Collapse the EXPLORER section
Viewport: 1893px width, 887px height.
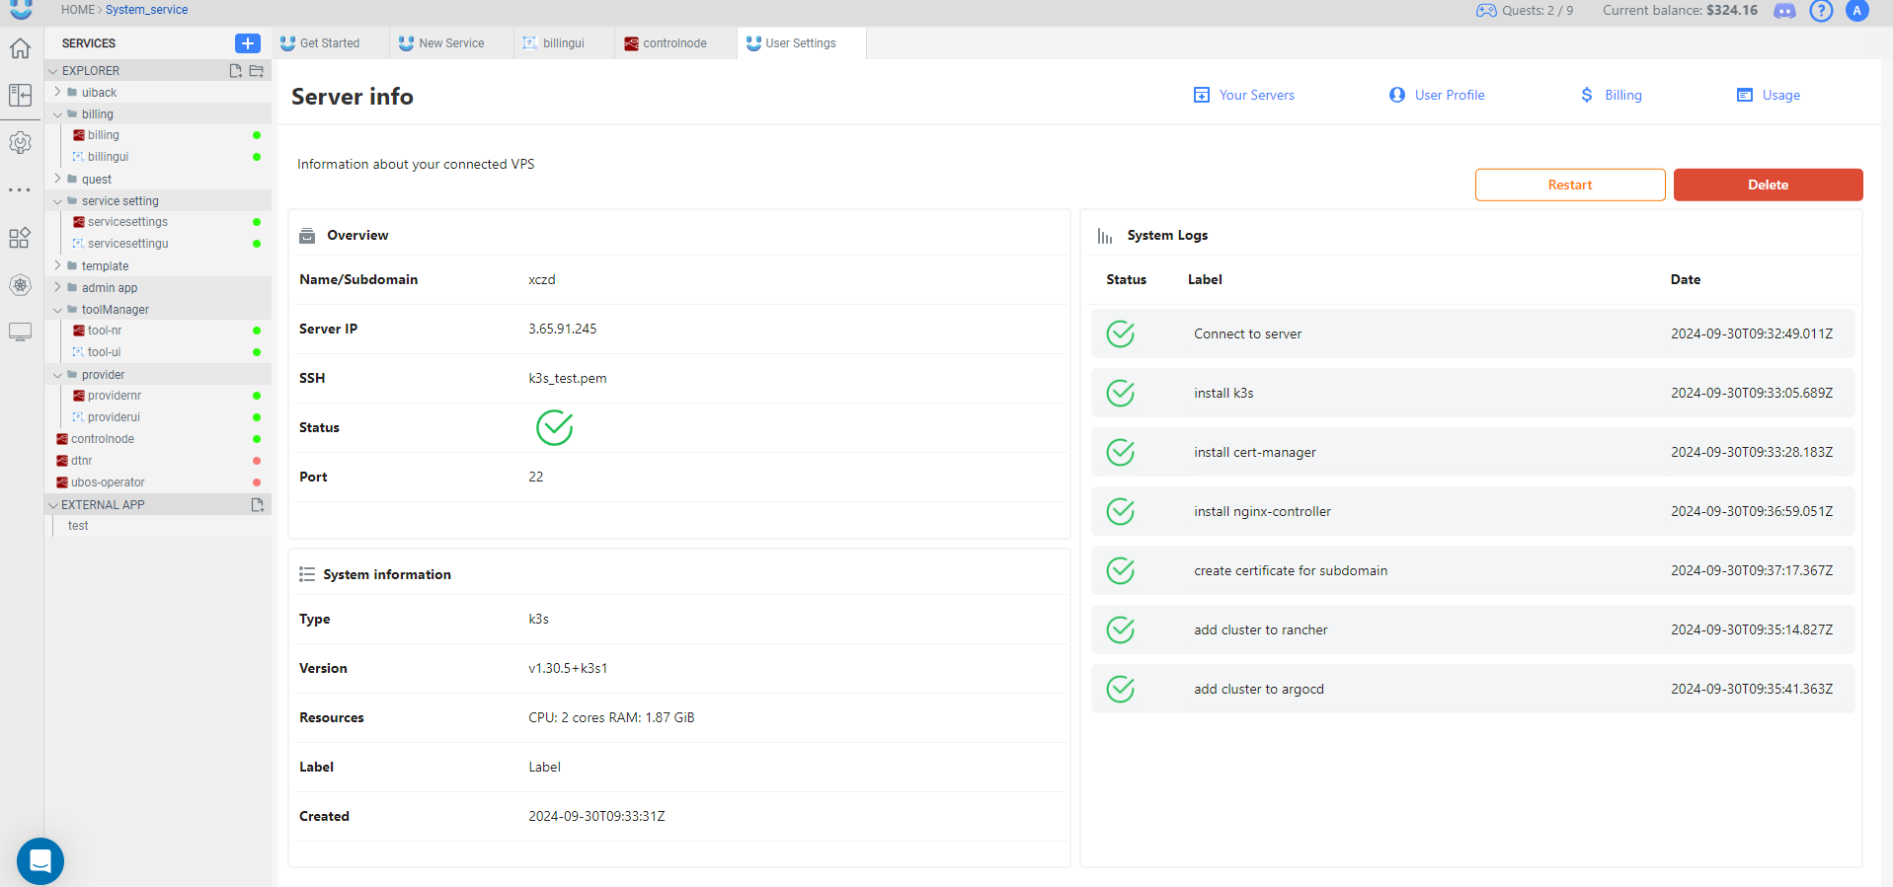coord(53,71)
